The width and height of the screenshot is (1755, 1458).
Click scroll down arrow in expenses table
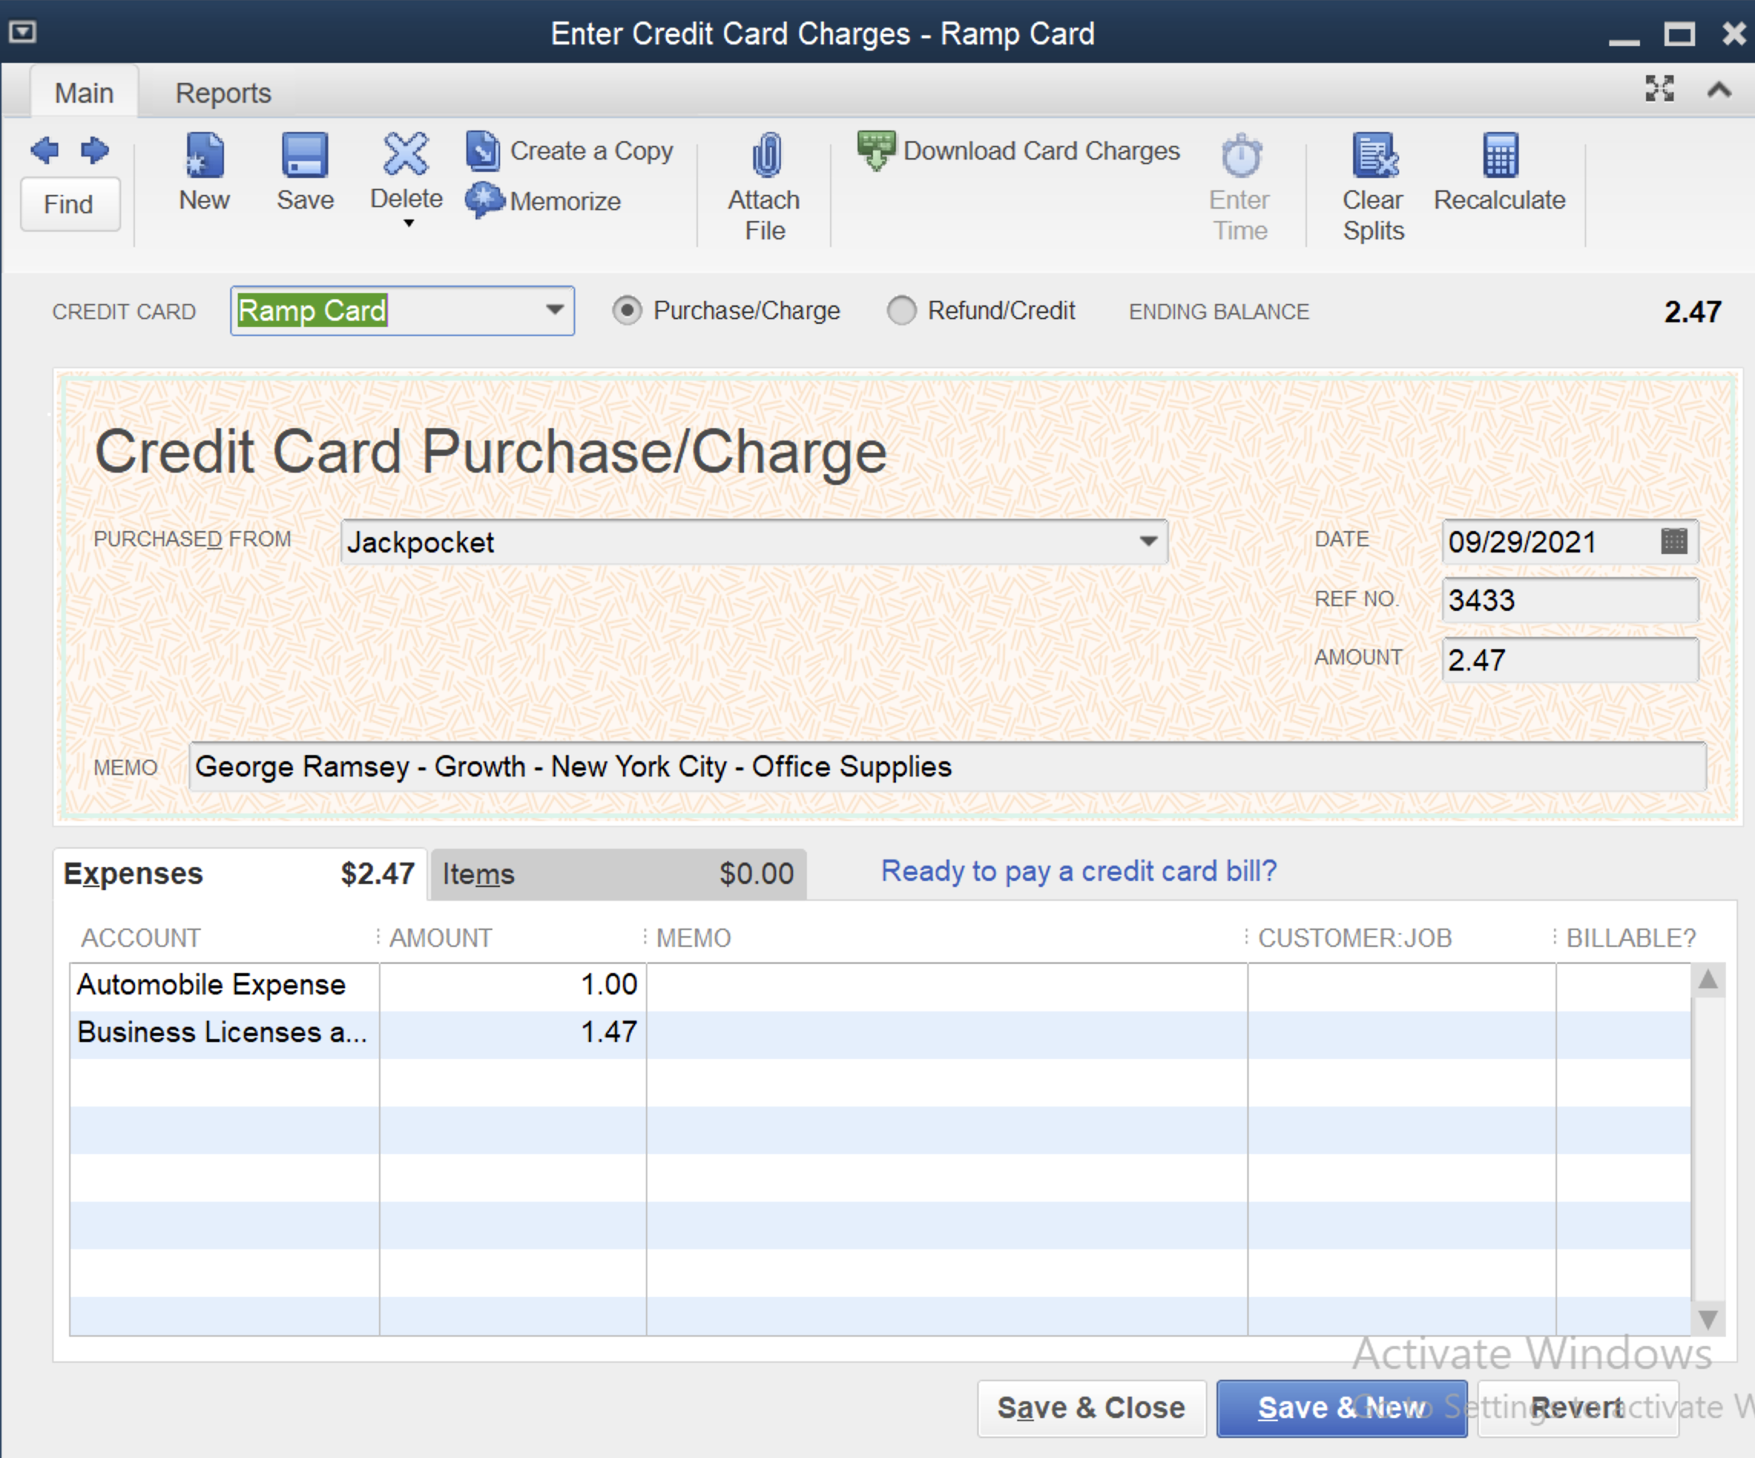pos(1708,1320)
